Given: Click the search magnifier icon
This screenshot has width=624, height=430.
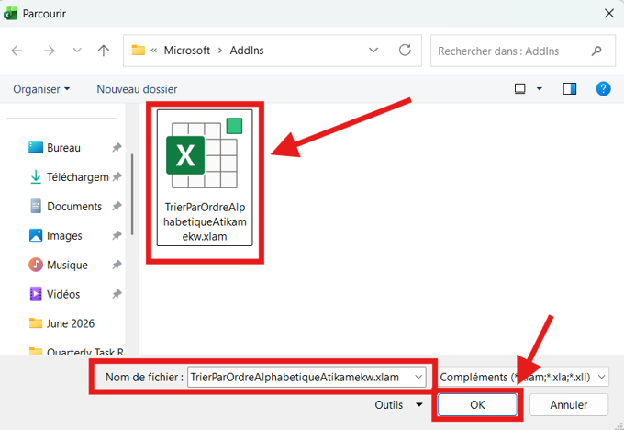Looking at the screenshot, I should [596, 51].
